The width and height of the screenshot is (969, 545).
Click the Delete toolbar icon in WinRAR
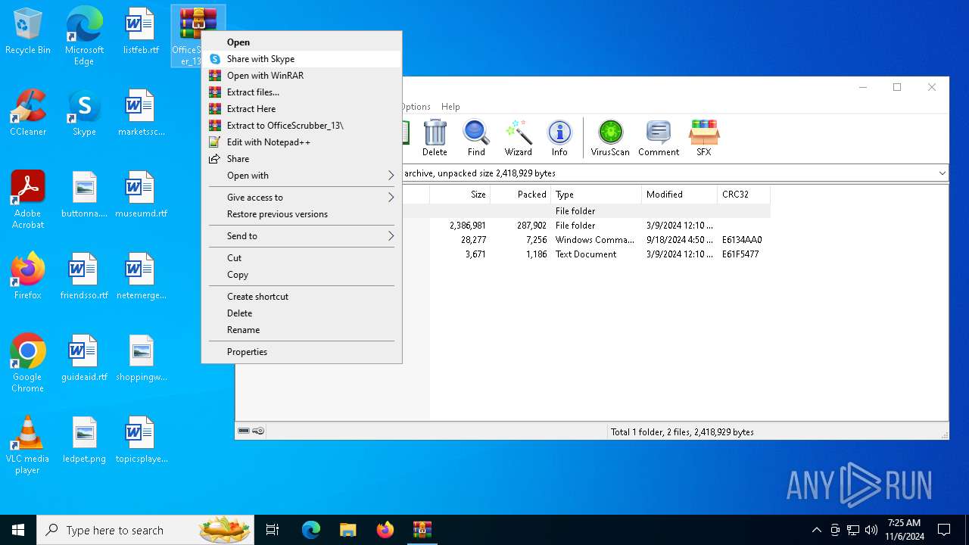435,138
